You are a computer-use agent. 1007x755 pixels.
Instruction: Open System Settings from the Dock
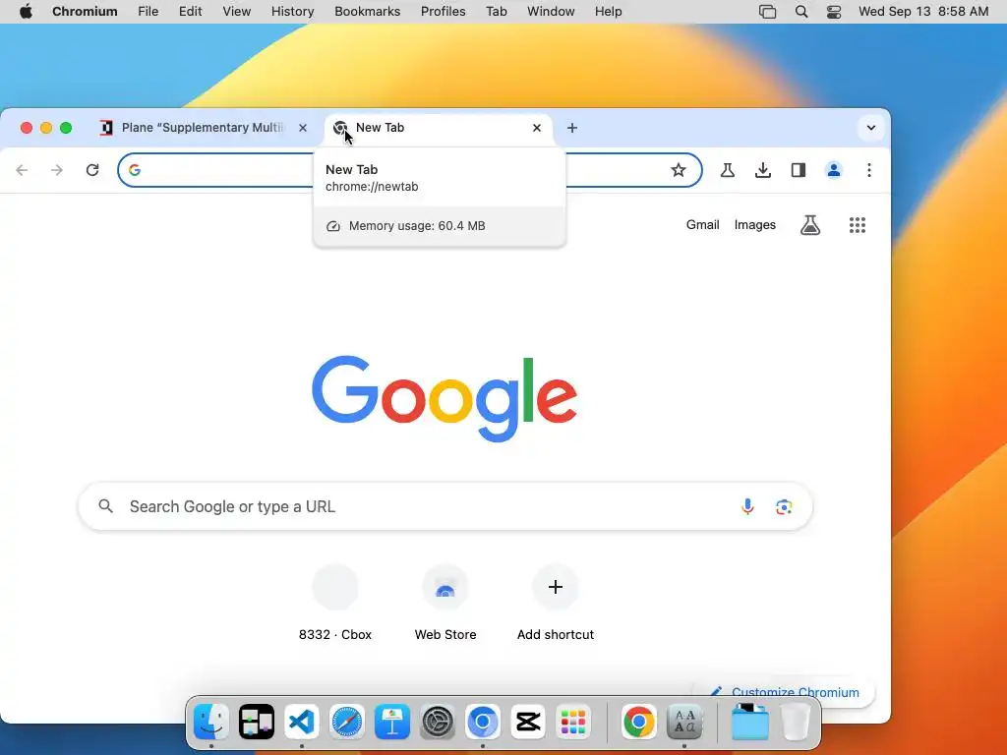click(438, 722)
